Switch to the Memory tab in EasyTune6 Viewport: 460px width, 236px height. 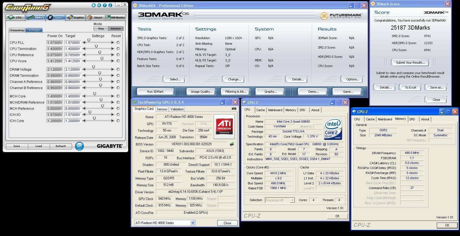click(35, 17)
